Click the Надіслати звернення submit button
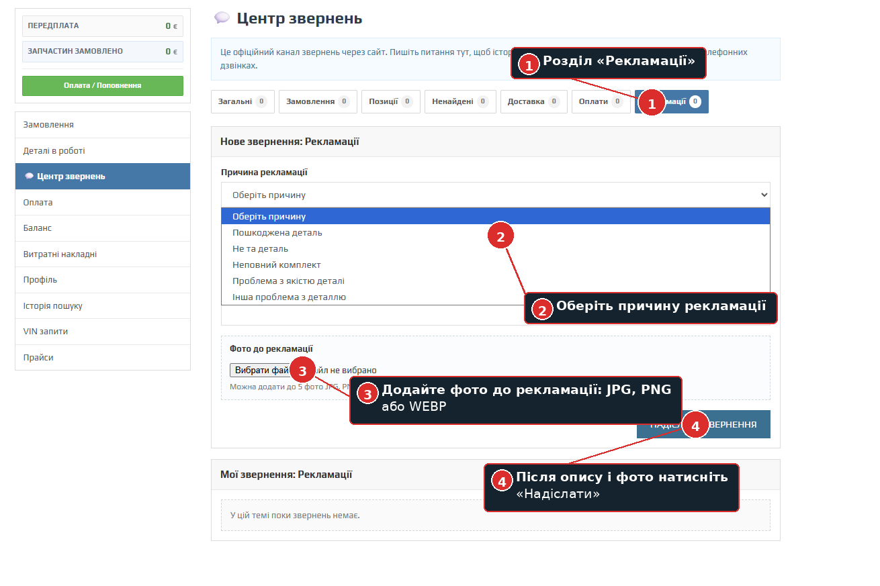This screenshot has height=586, width=880. (703, 424)
